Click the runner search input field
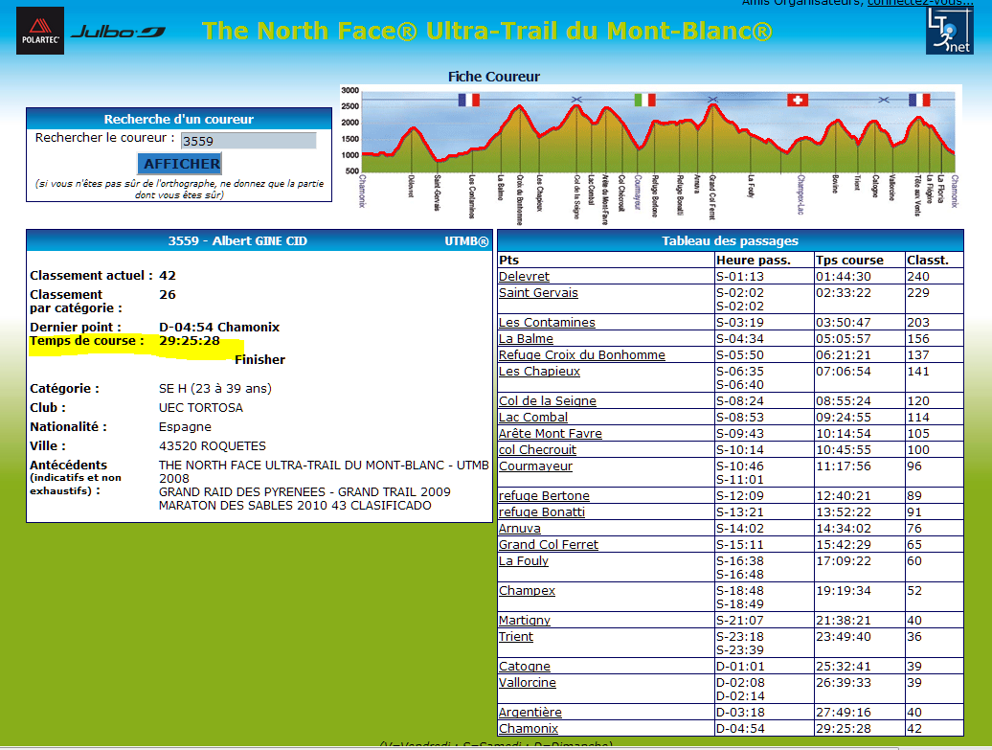Screen dimensions: 992x750 tap(249, 141)
